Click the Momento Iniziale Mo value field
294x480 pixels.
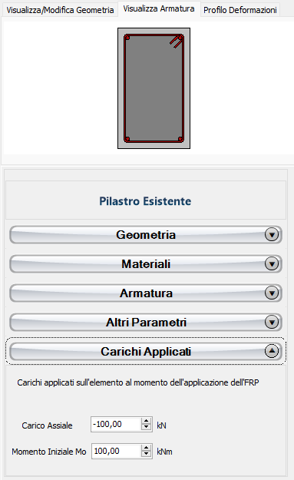click(117, 452)
